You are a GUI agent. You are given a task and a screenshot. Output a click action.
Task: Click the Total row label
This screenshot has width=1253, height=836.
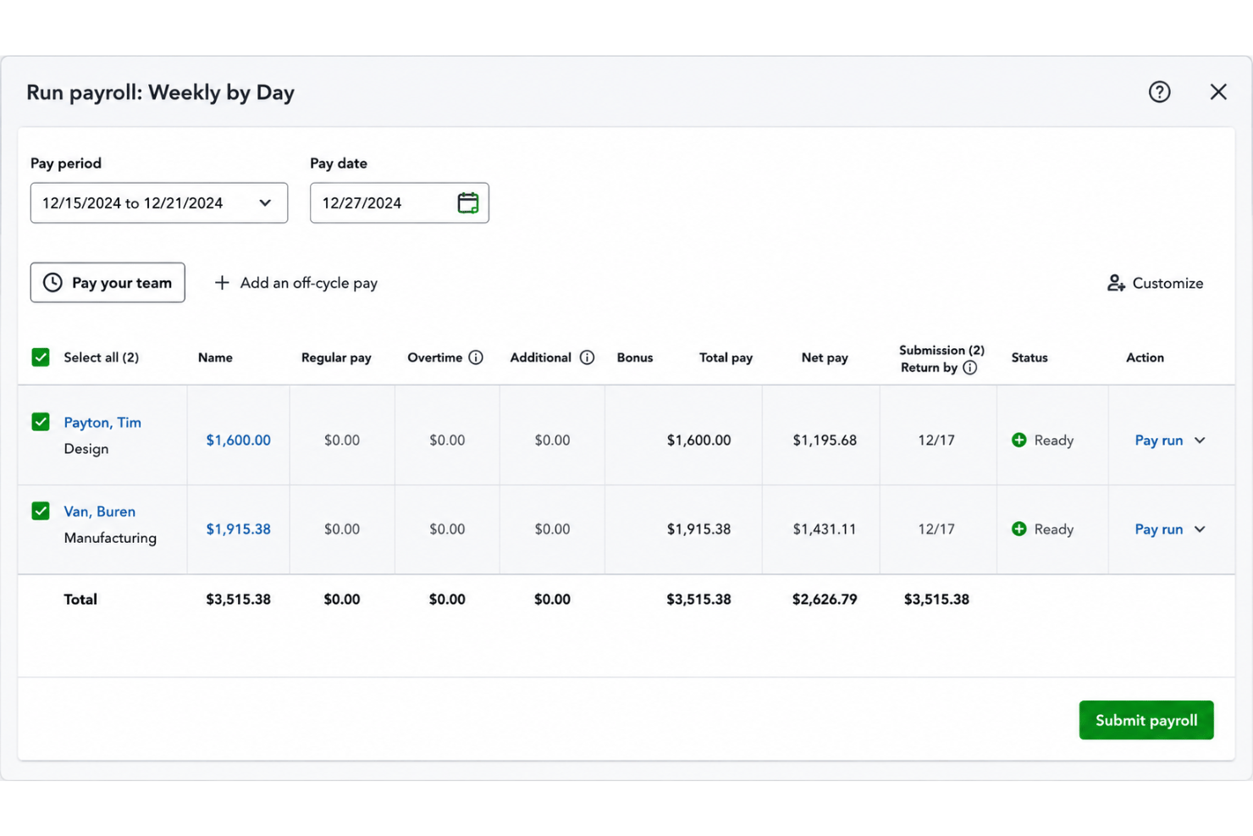[x=80, y=600]
